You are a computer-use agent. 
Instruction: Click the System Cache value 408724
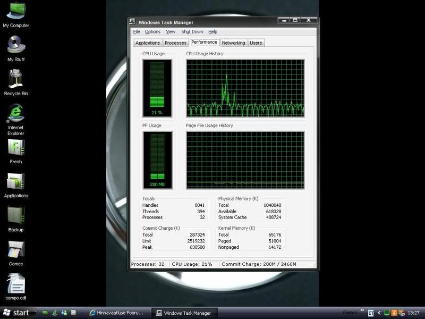[x=274, y=217]
